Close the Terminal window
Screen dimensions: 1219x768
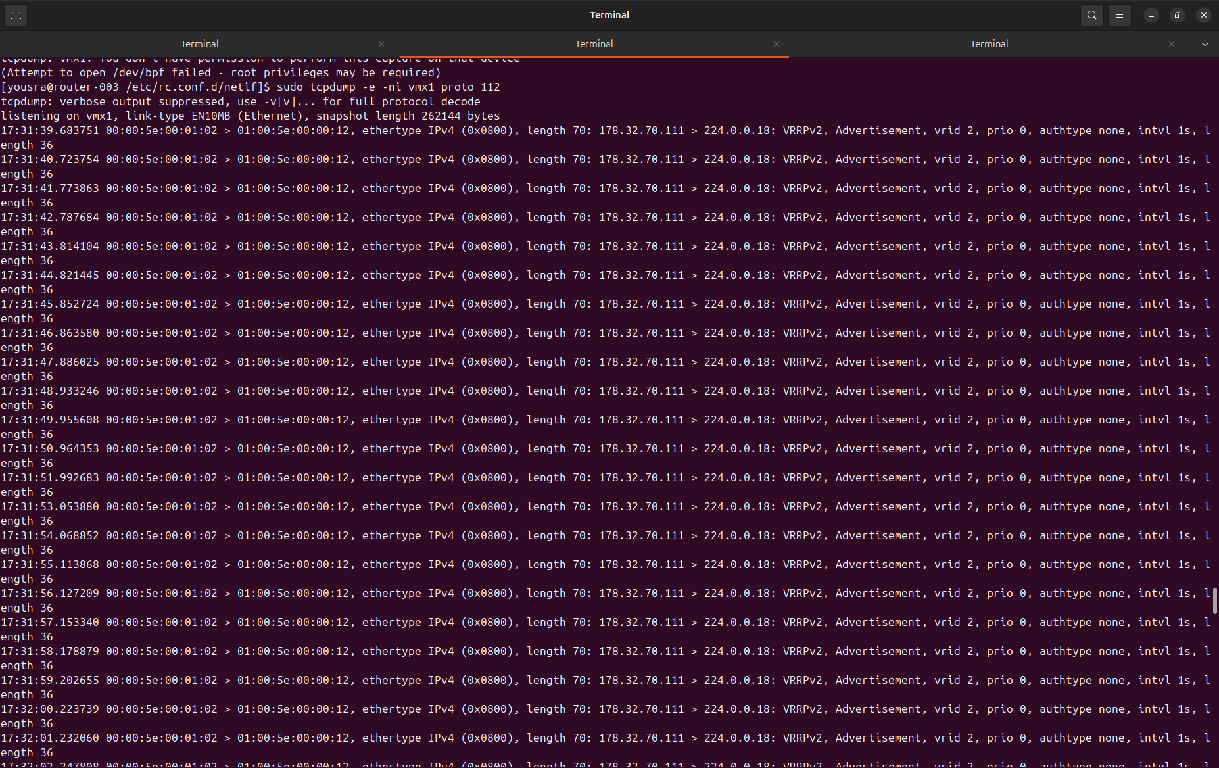[x=1203, y=15]
